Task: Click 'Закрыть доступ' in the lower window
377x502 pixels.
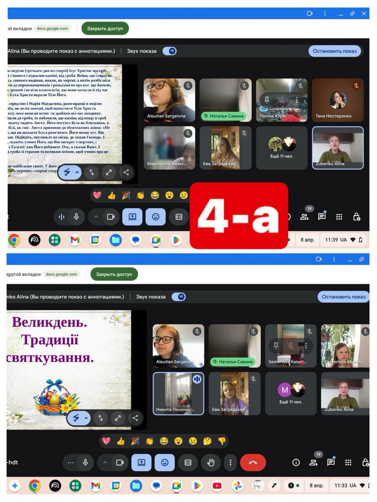Action: tap(115, 274)
